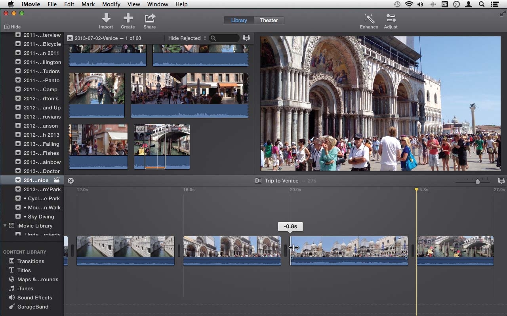Open the volume control in the menu bar
Viewport: 507px width, 316px height.
point(420,4)
